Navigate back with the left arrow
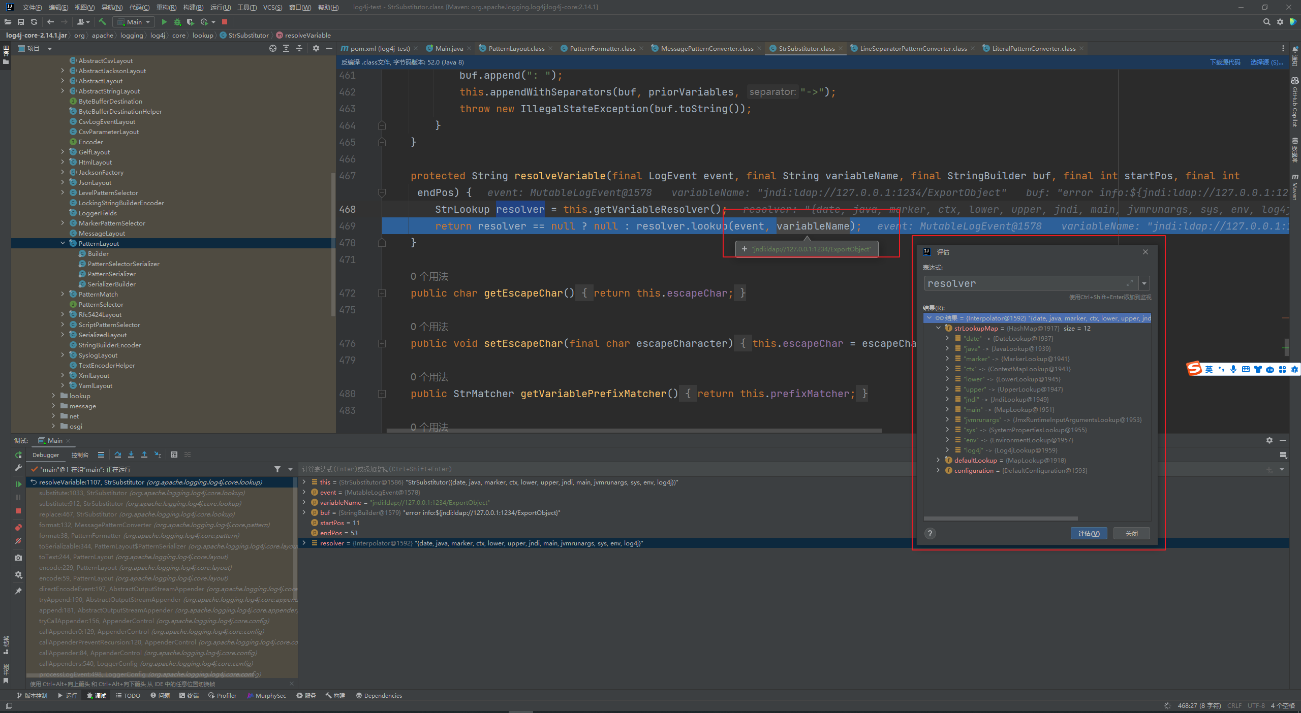Image resolution: width=1301 pixels, height=713 pixels. point(50,22)
